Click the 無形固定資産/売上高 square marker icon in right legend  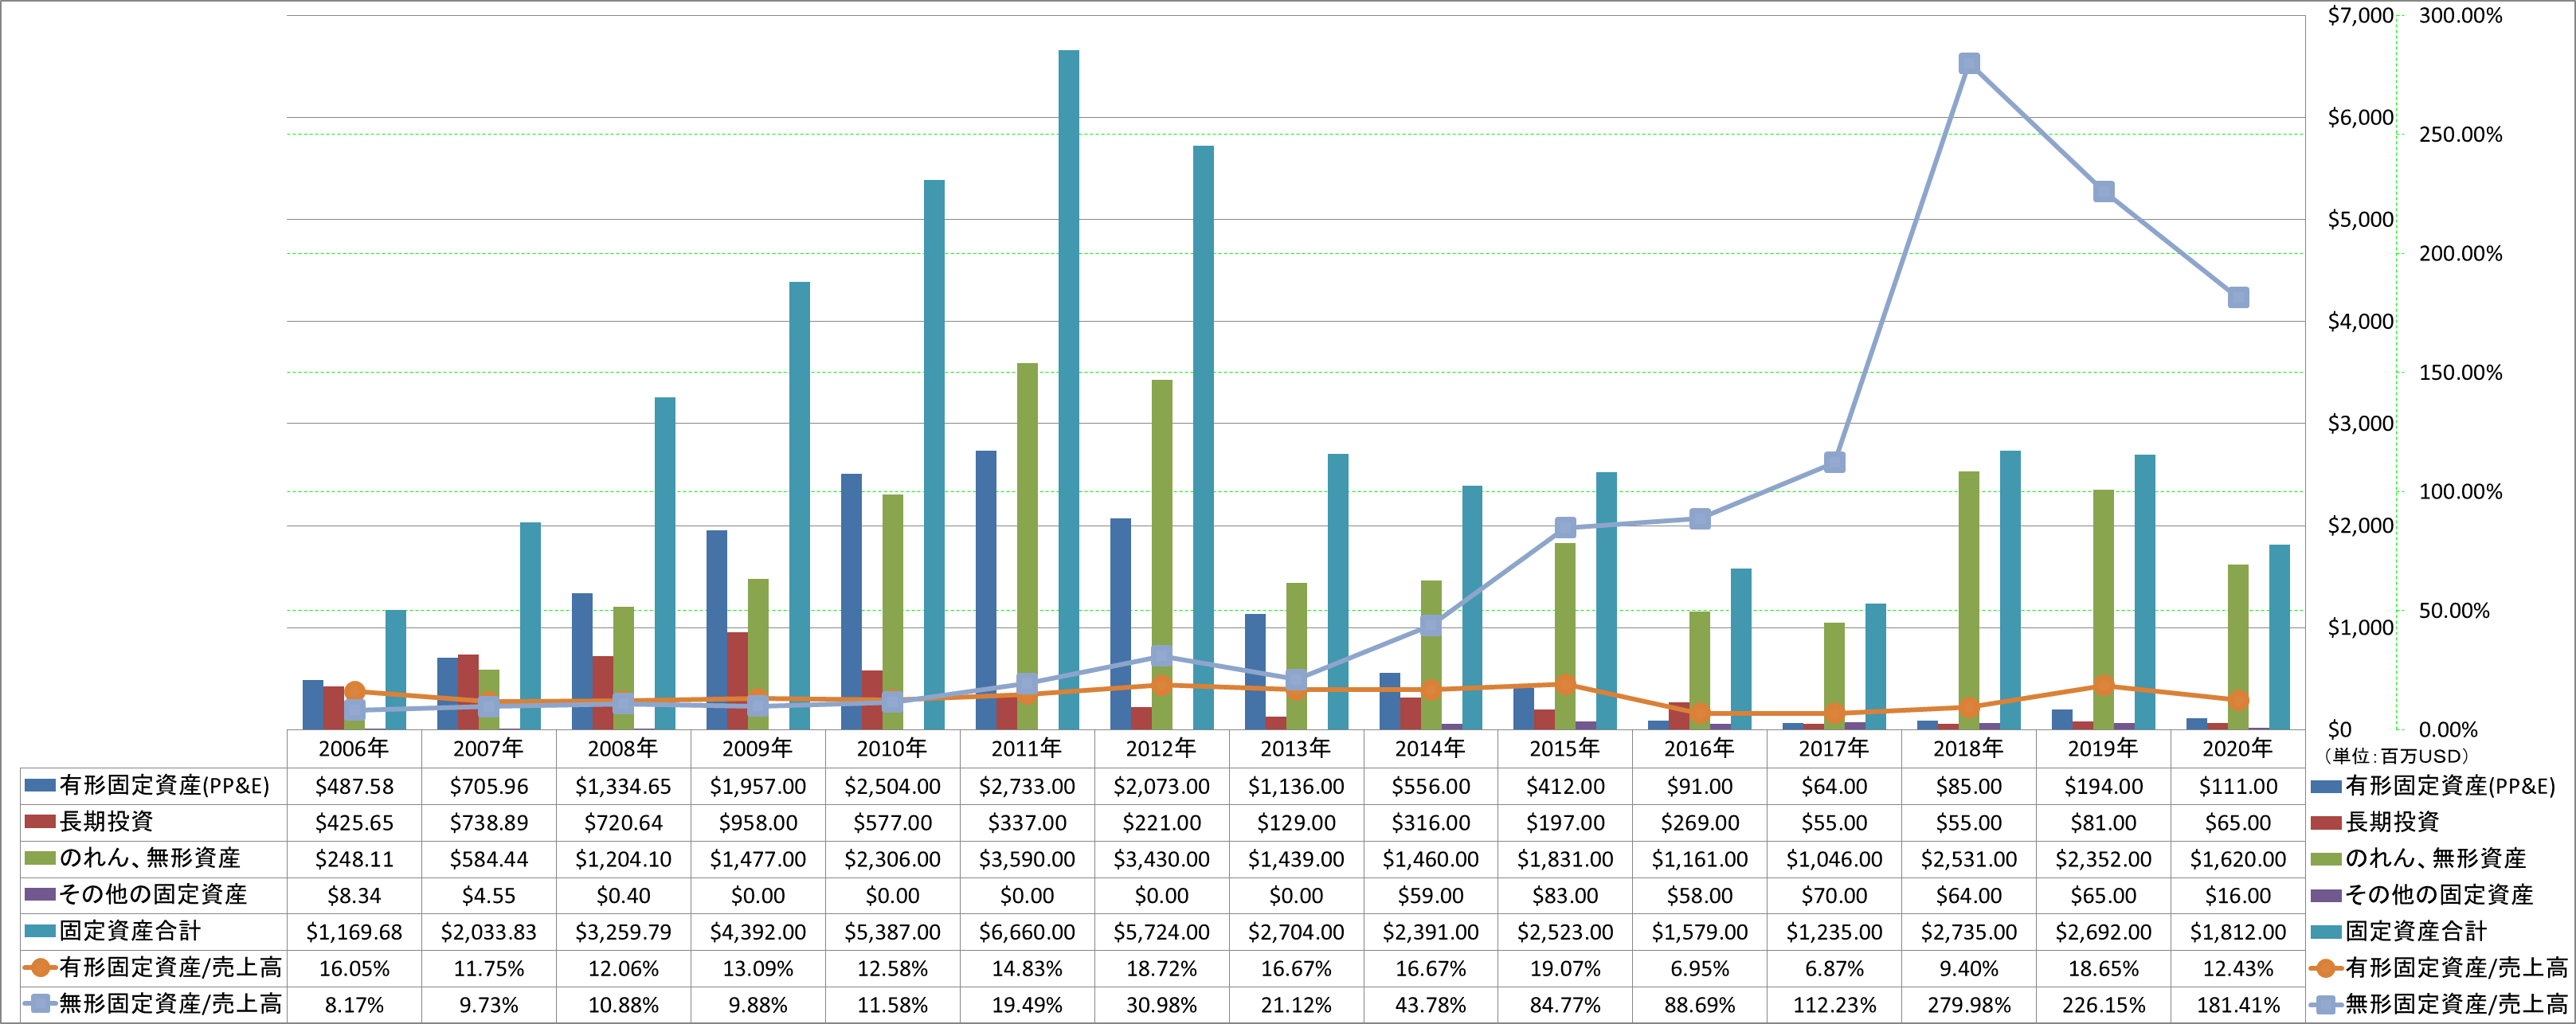point(2327,1004)
